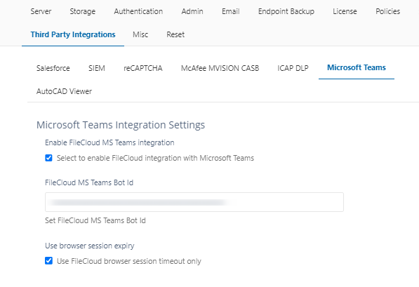Select the McAfee MVISION CASB sub-tab

[220, 68]
